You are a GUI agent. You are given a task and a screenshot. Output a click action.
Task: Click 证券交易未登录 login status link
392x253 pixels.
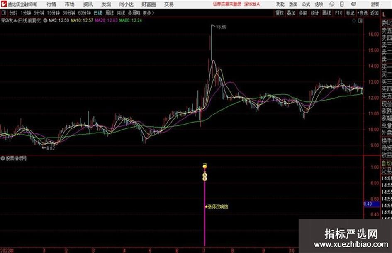pyautogui.click(x=227, y=4)
